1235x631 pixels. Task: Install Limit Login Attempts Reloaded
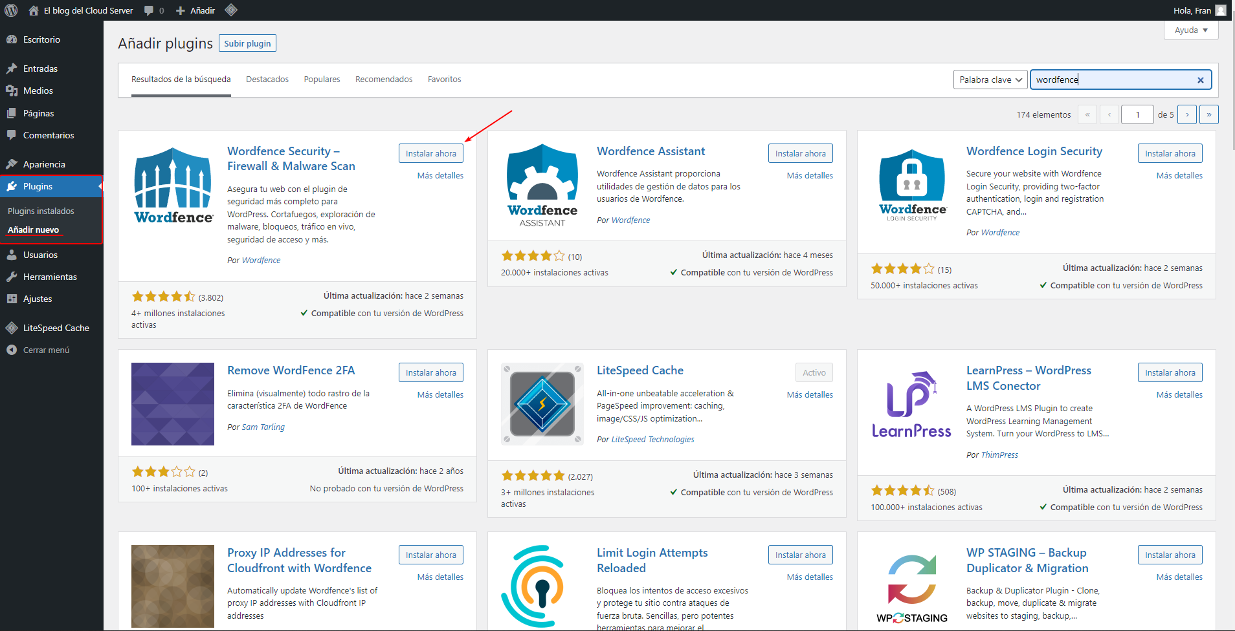pos(801,555)
